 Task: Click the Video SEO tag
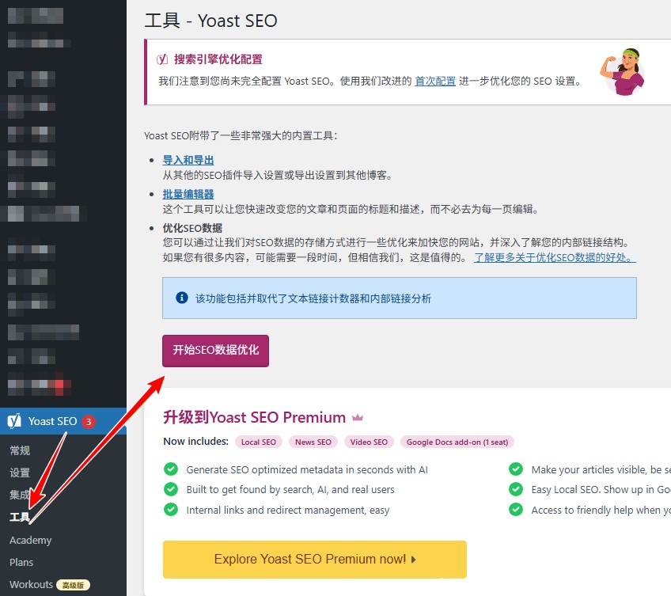click(x=369, y=442)
